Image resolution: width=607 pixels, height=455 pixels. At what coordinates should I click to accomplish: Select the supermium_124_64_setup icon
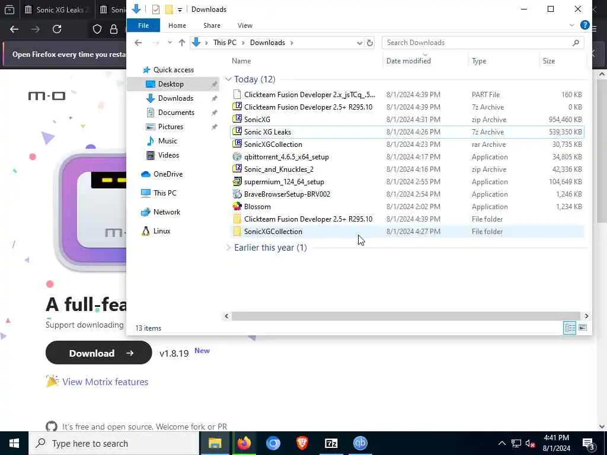click(237, 181)
